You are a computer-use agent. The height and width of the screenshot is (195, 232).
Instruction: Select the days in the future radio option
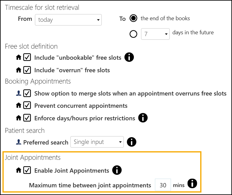tap(133, 34)
